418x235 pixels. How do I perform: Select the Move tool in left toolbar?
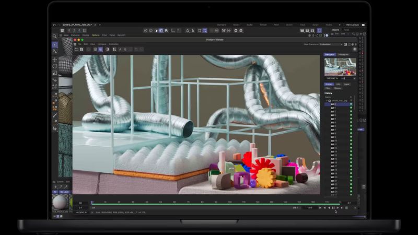coord(55,60)
